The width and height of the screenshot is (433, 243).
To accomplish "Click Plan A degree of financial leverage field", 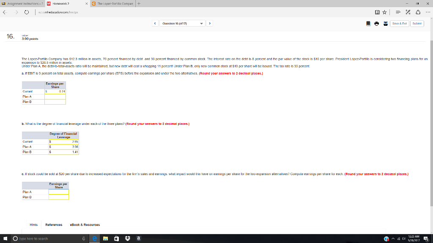I will (64, 147).
